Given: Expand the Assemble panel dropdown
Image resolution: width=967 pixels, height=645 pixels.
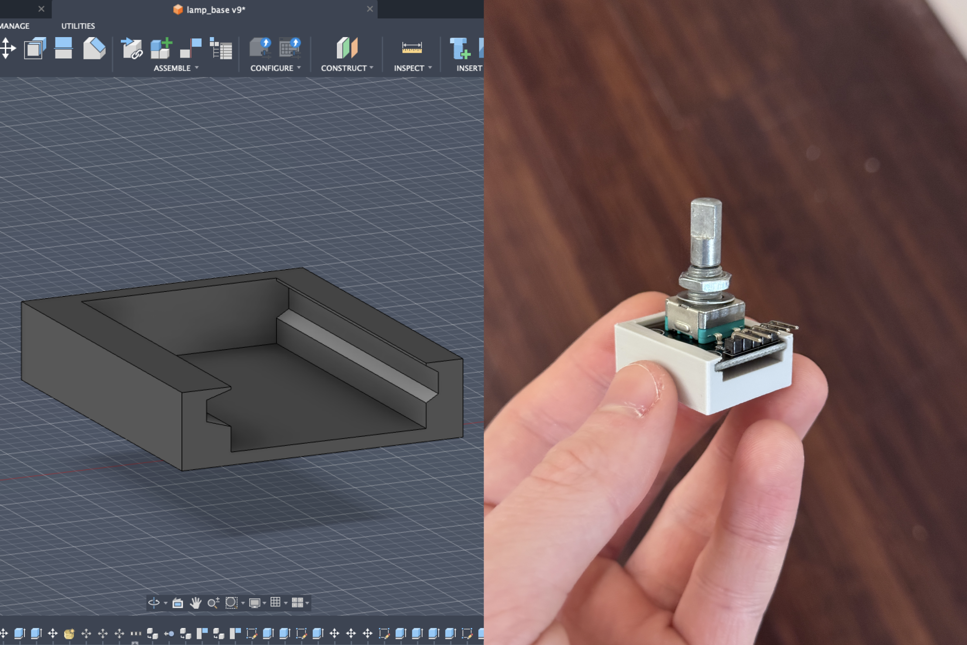Looking at the screenshot, I should tap(197, 68).
